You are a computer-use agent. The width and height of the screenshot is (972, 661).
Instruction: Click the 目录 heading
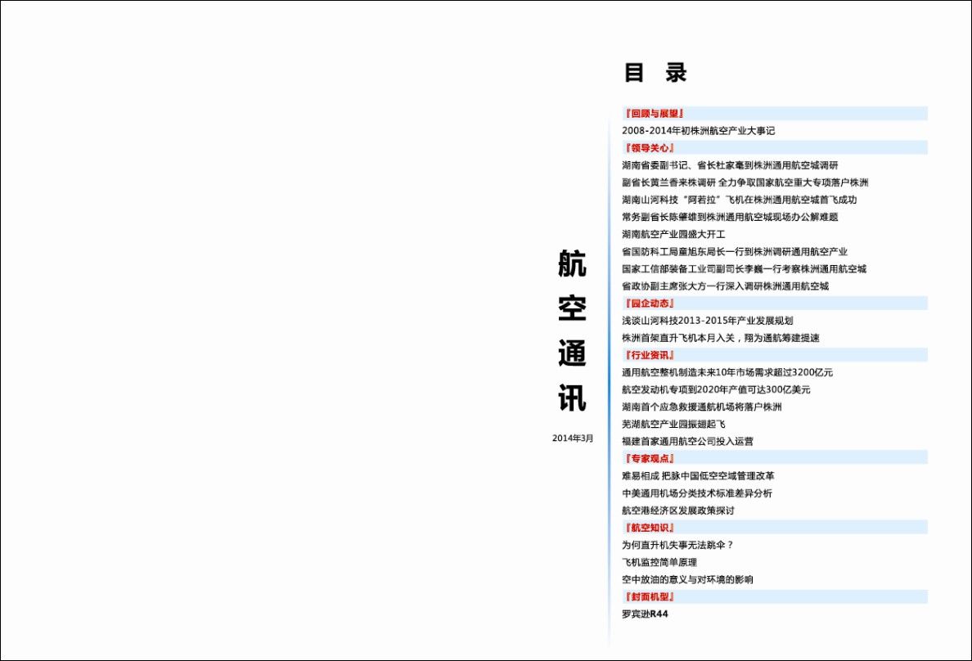655,73
